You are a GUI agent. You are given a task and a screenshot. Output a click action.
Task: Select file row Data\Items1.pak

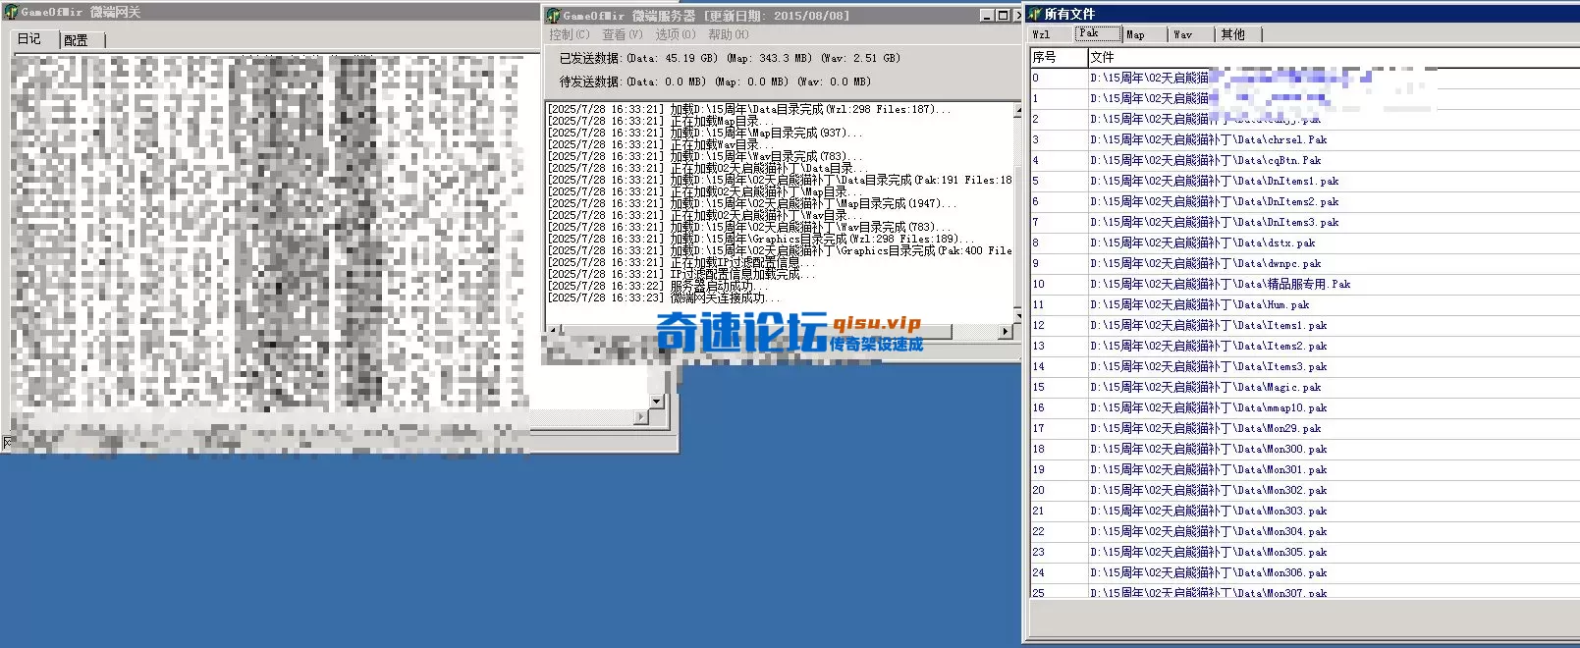[x=1304, y=325]
